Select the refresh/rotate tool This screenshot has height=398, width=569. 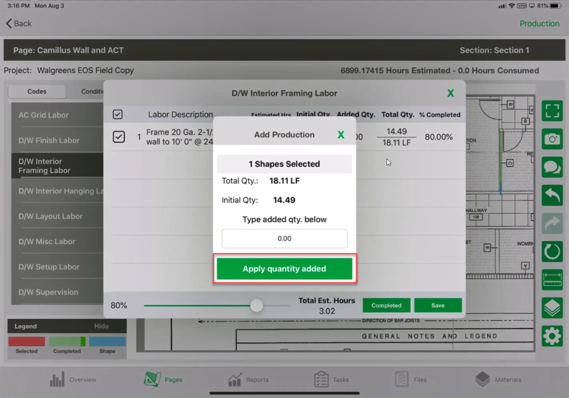[x=552, y=251]
